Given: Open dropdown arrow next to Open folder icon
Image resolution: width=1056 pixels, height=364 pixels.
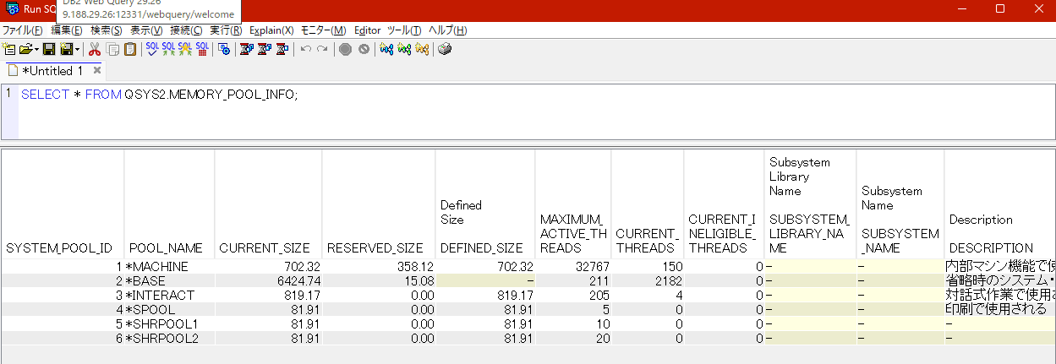Looking at the screenshot, I should coord(36,49).
